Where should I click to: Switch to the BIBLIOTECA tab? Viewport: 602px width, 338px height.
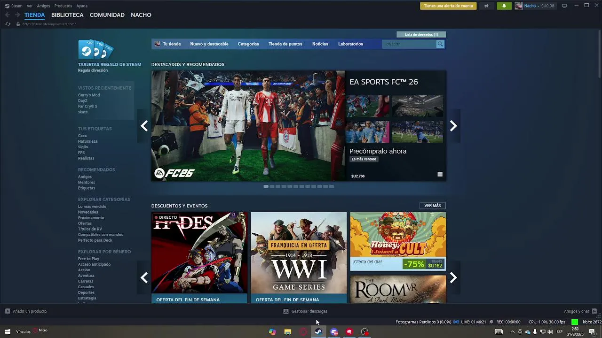tap(67, 15)
